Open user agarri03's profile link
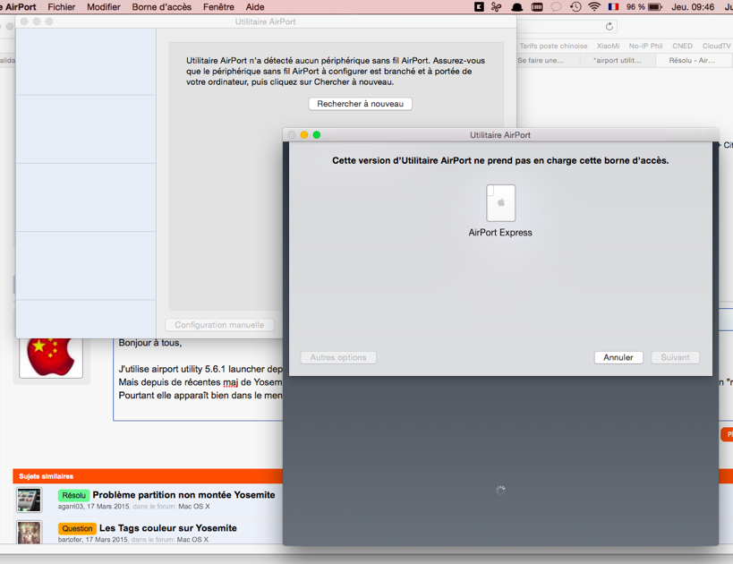The width and height of the screenshot is (733, 564). 70,507
